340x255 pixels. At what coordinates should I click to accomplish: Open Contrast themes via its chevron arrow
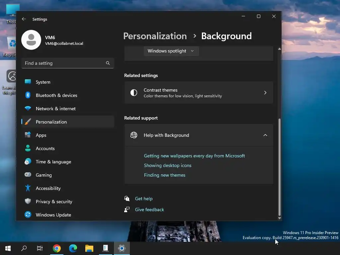tap(265, 93)
